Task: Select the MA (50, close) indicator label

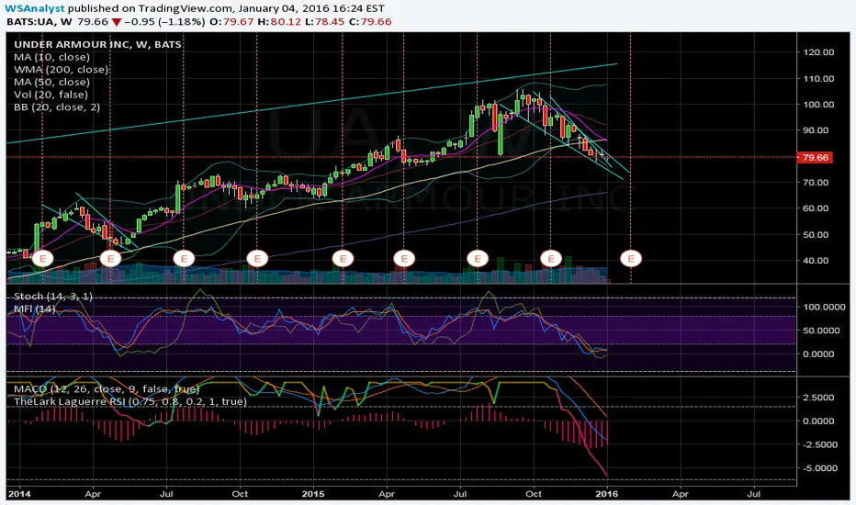Action: (x=51, y=83)
